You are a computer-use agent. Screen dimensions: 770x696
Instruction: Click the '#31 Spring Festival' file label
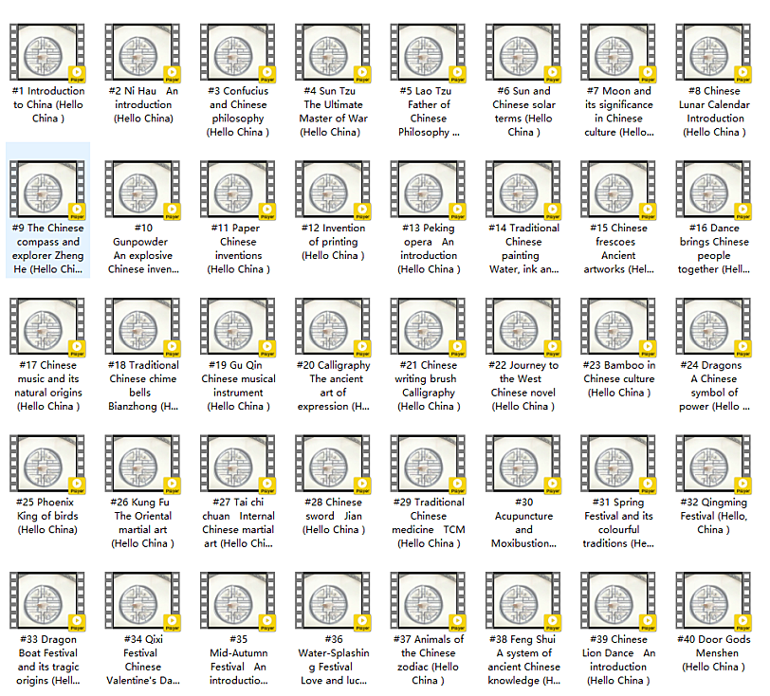[x=618, y=522]
